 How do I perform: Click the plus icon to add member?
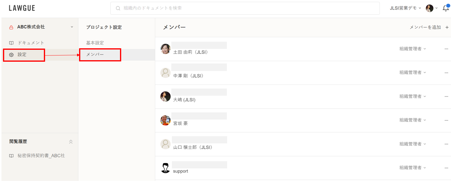[447, 27]
